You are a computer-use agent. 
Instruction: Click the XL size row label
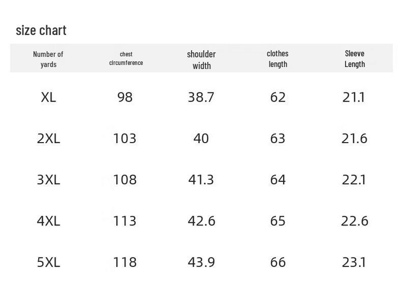click(48, 97)
